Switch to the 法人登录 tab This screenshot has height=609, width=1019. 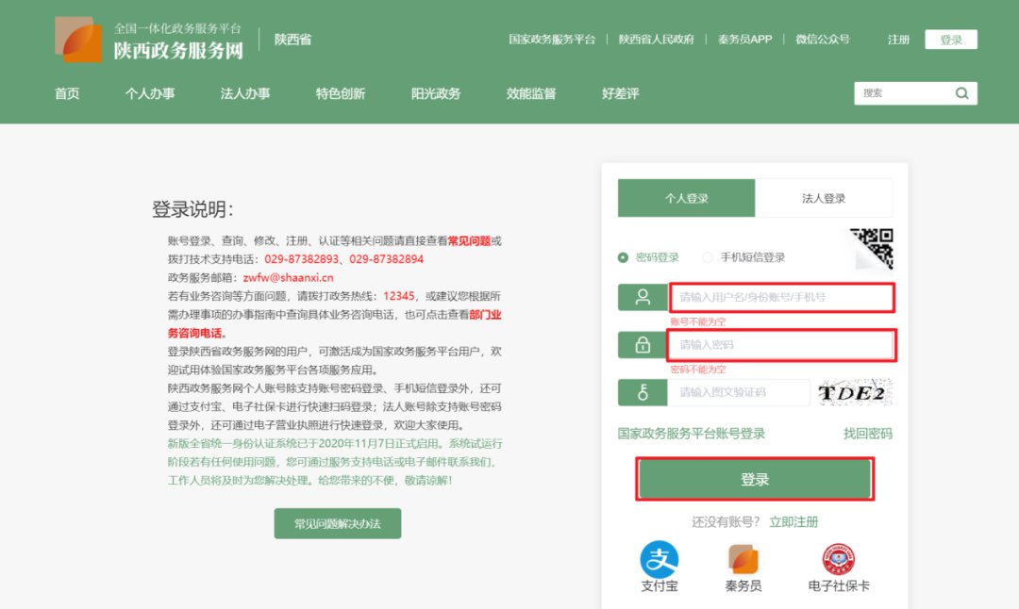pos(824,198)
